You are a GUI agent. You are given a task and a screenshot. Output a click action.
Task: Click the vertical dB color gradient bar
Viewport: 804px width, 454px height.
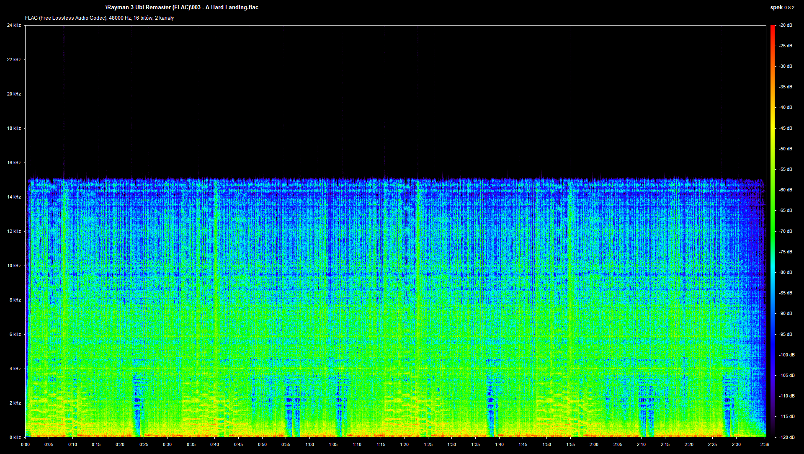click(773, 231)
